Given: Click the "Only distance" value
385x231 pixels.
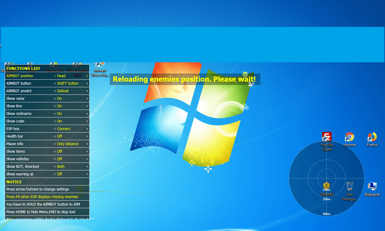Looking at the screenshot, I should point(68,144).
